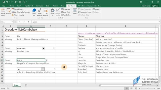This screenshot has height=90, width=161.
Task: Add a new sheet
Action: (x=26, y=85)
